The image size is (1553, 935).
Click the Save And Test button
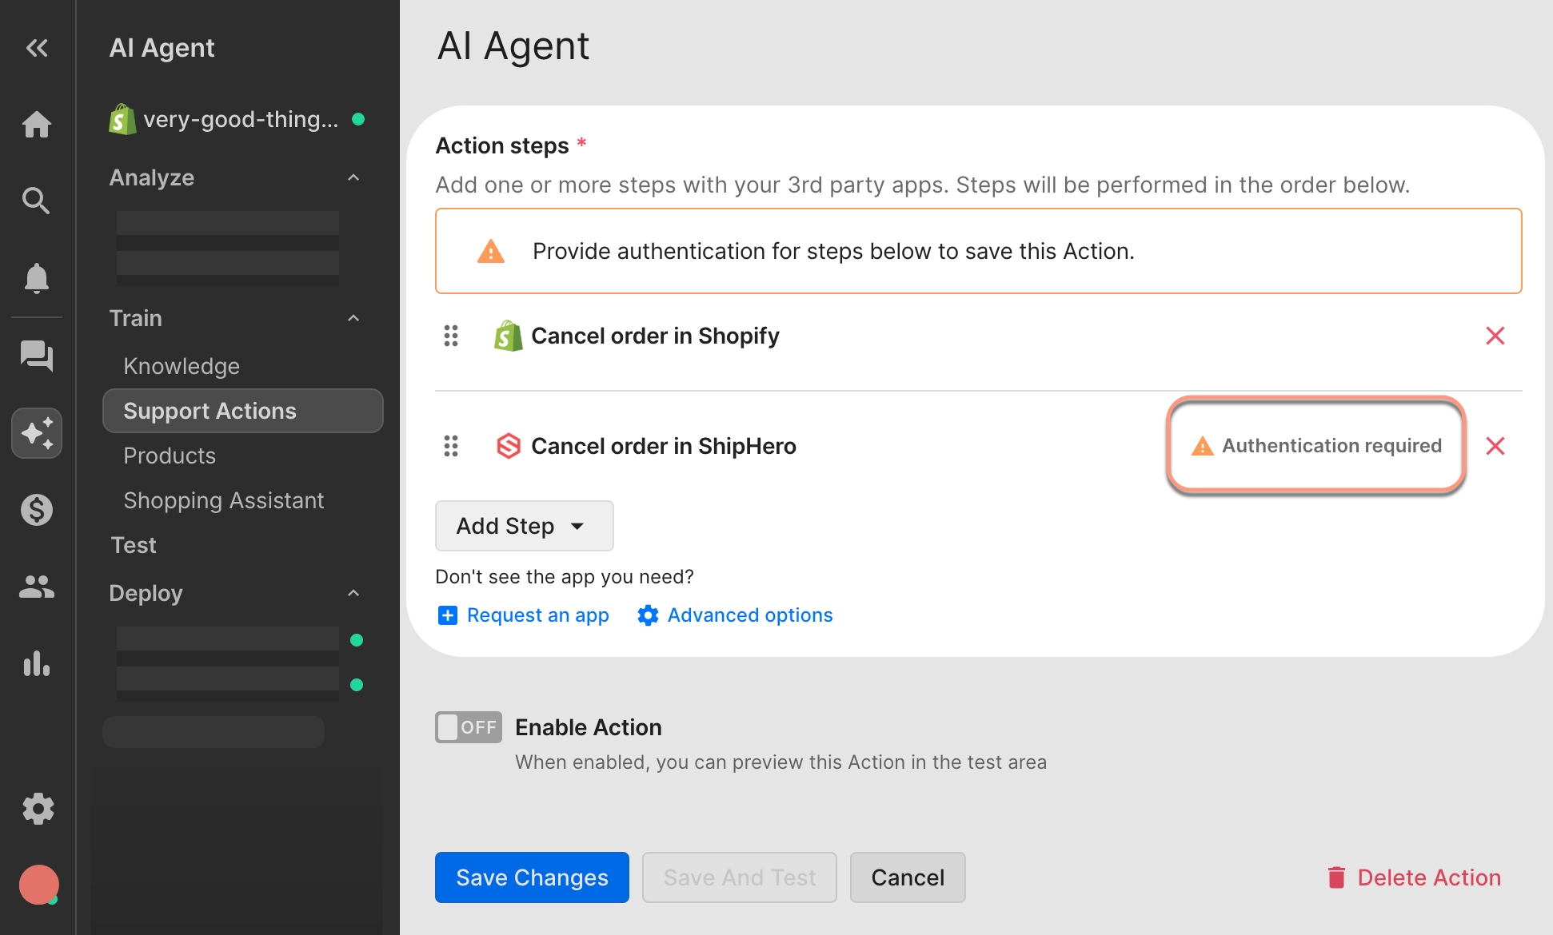tap(740, 877)
